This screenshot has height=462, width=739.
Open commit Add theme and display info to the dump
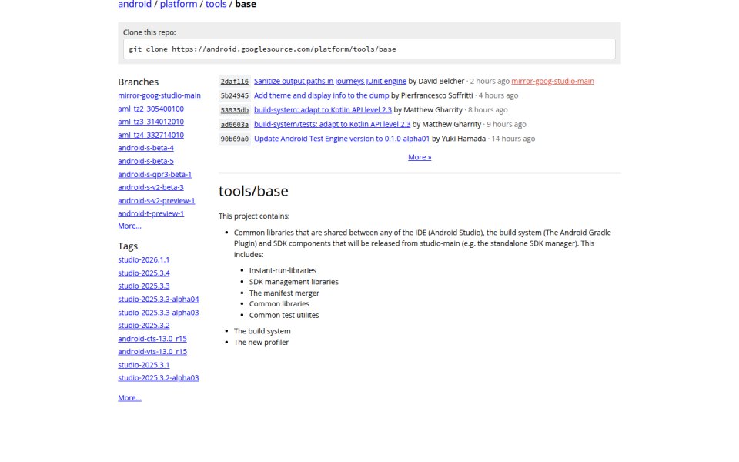pyautogui.click(x=322, y=95)
